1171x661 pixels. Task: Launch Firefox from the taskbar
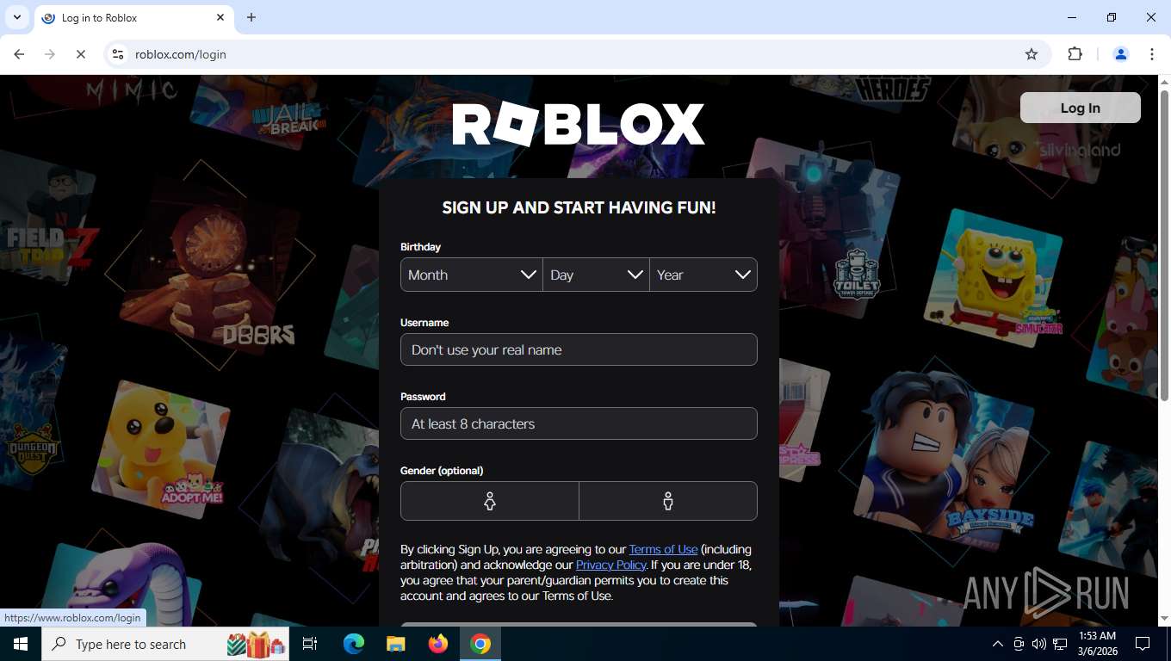click(x=438, y=644)
